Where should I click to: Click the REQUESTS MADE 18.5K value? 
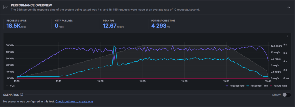[x=14, y=26]
